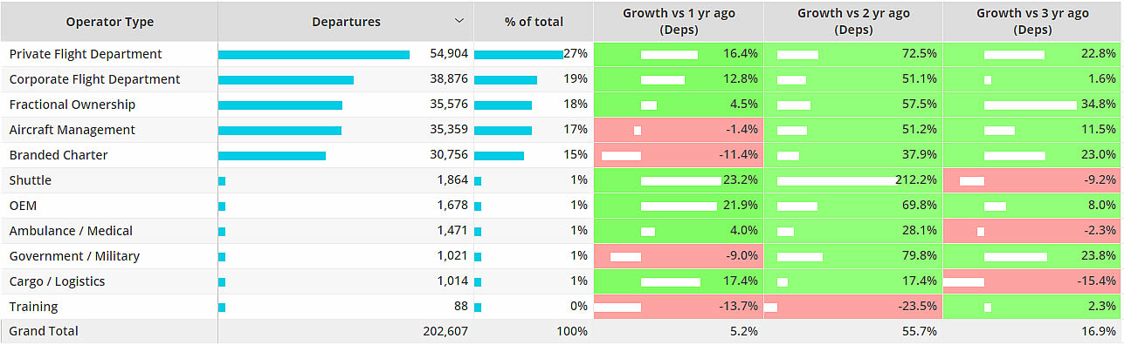Select Aircraft Management operator type
Image resolution: width=1124 pixels, height=345 pixels.
click(72, 130)
